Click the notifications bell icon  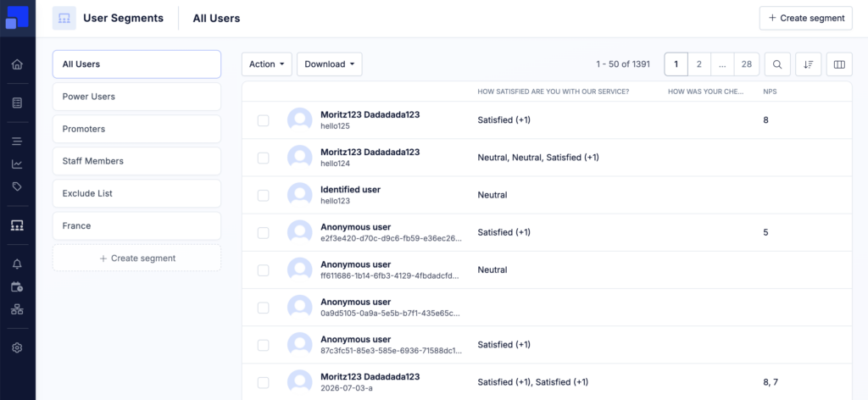click(17, 264)
